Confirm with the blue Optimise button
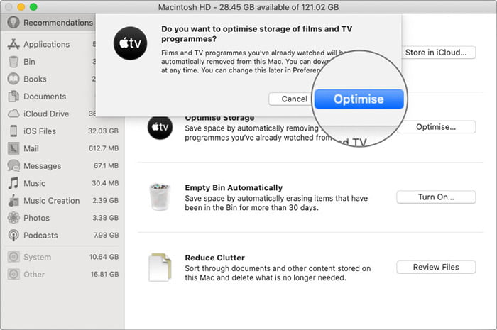Screen dimensions: 497x330 pyautogui.click(x=359, y=99)
